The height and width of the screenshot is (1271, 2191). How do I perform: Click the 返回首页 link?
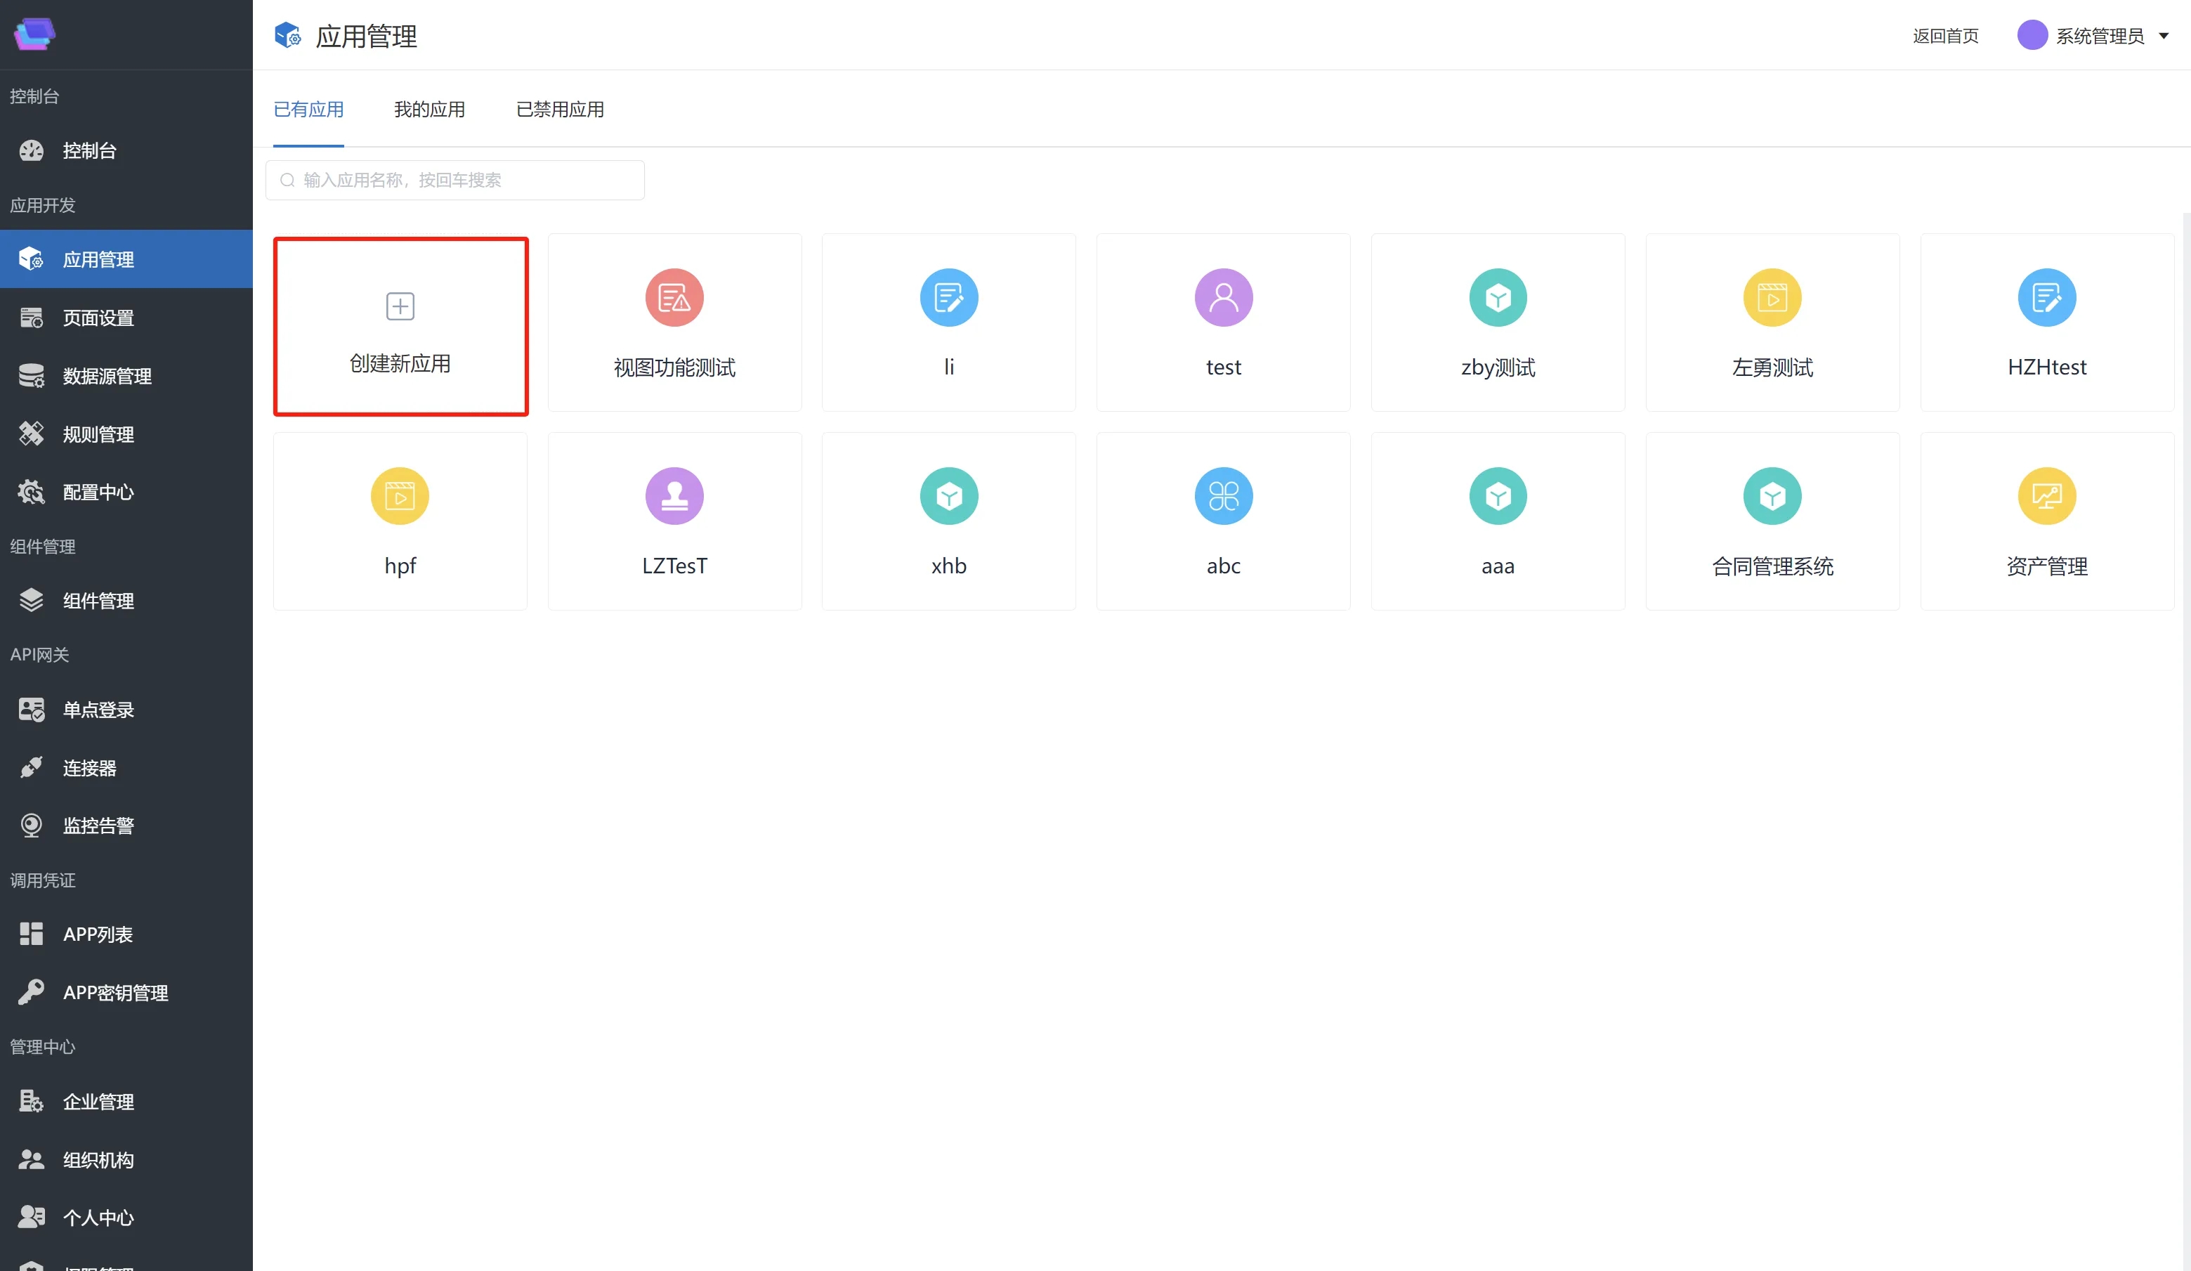[x=1945, y=37]
